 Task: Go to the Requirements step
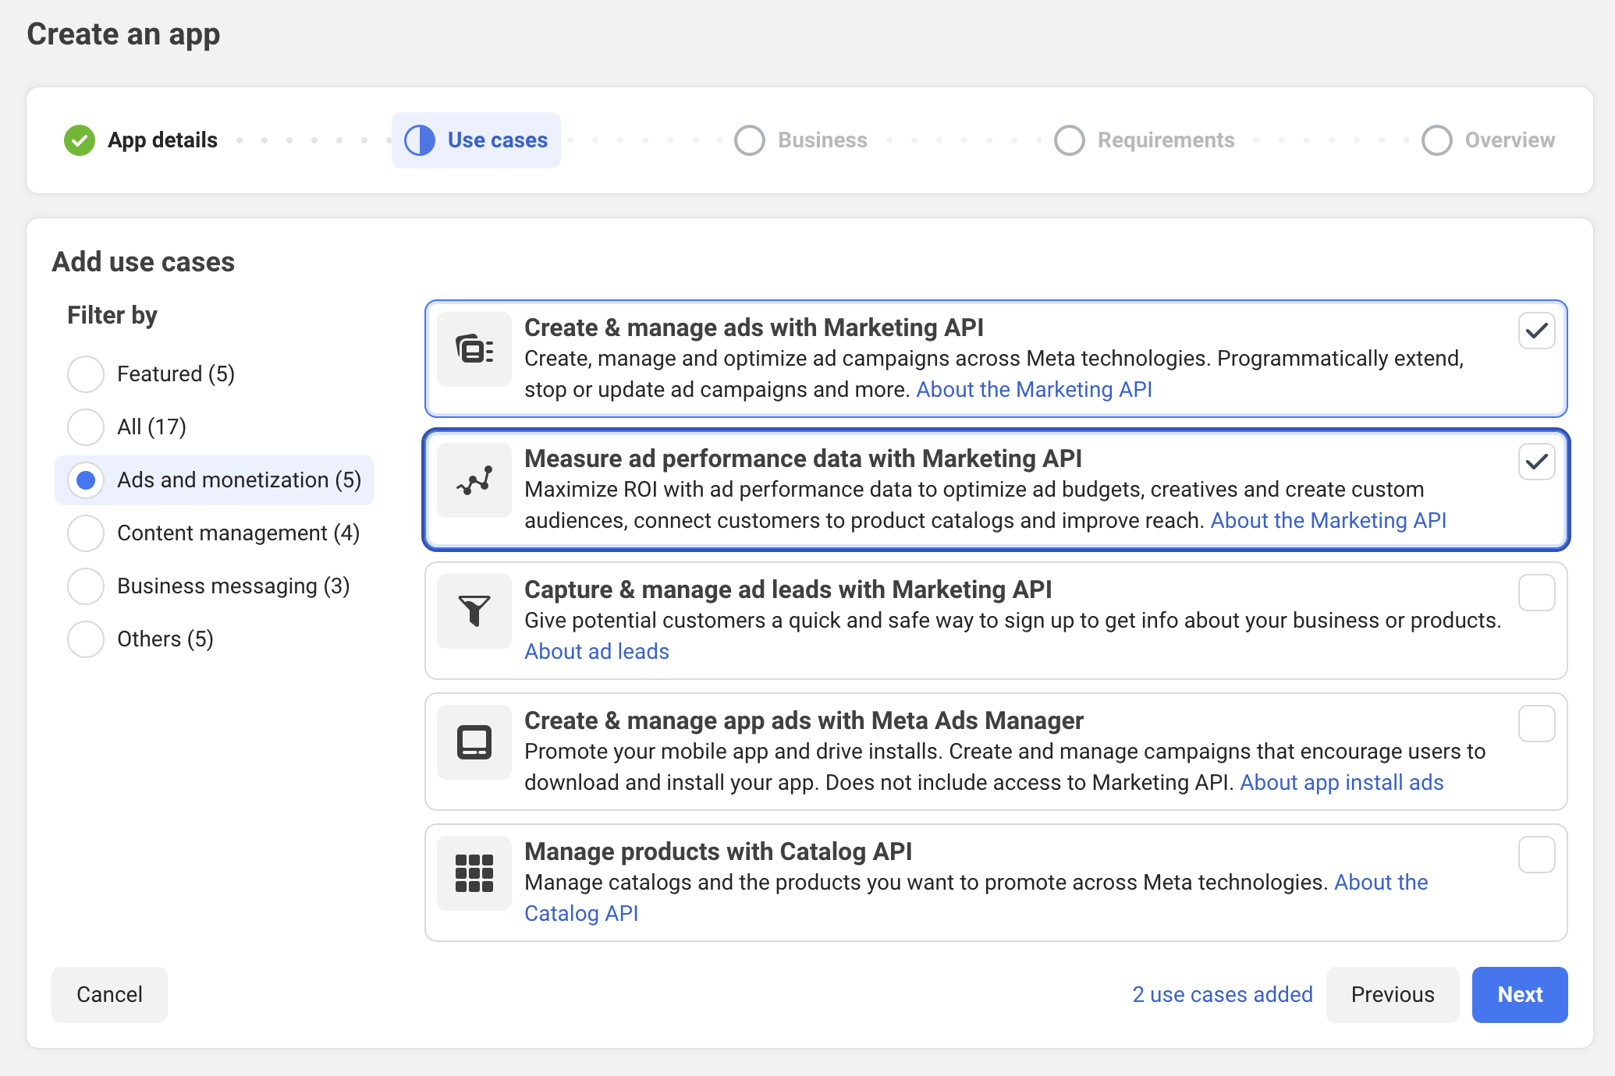1145,140
